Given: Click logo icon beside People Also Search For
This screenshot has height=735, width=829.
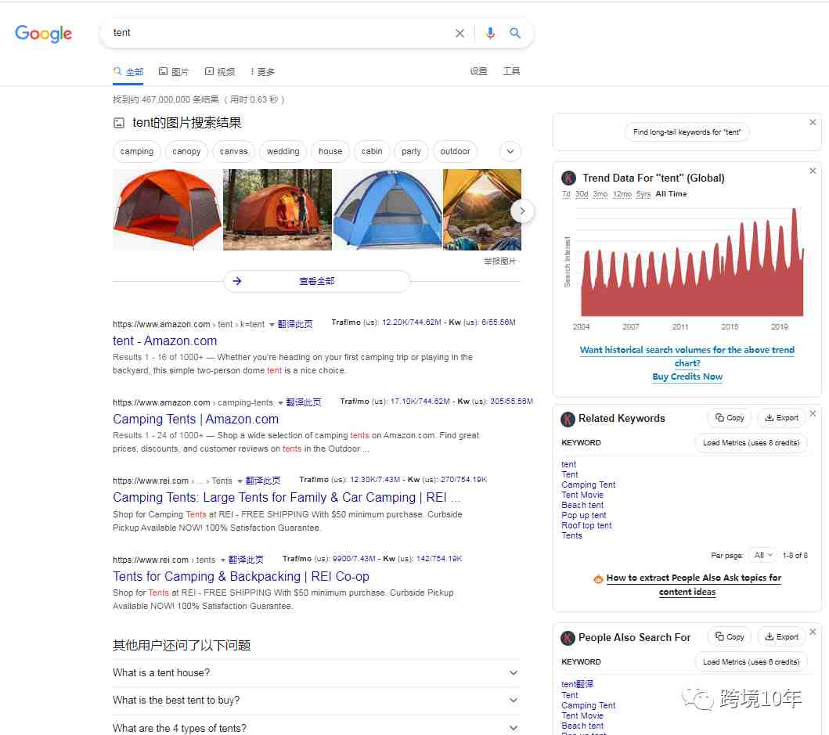Looking at the screenshot, I should pos(568,638).
